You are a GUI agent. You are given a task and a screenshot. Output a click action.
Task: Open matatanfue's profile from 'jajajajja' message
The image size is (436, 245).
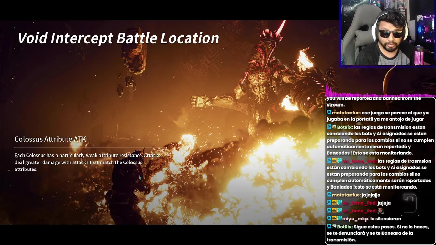pyautogui.click(x=346, y=195)
